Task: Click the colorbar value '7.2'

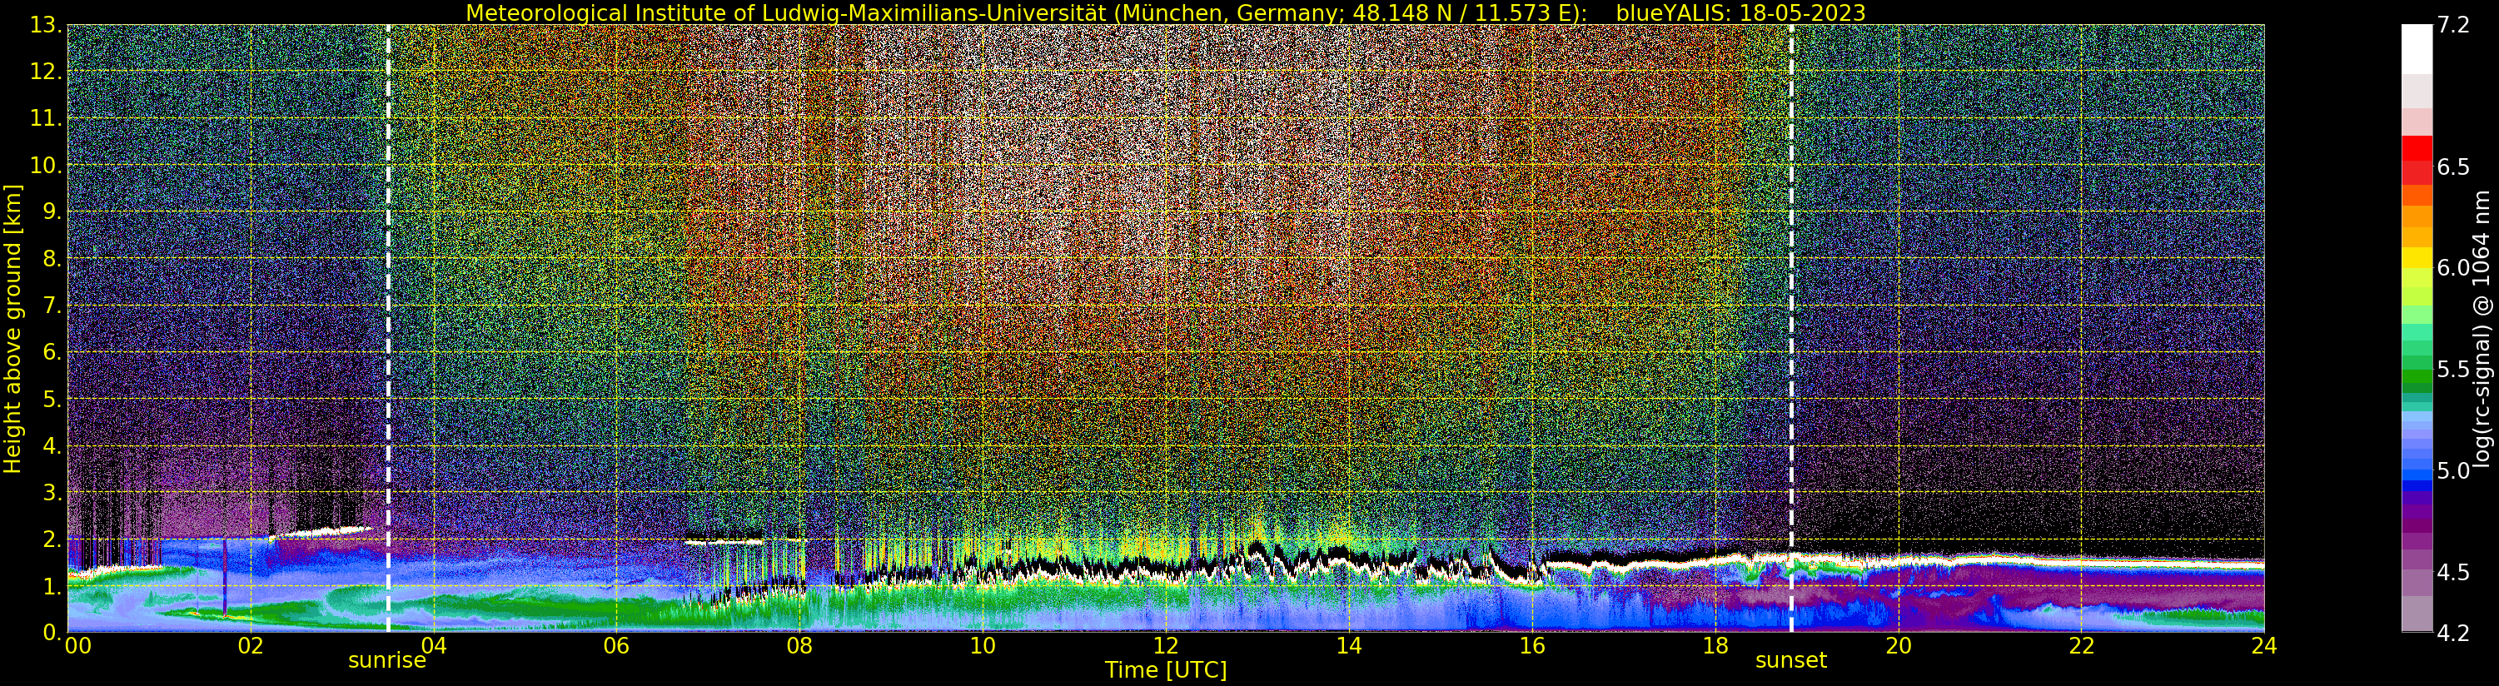Action: point(2453,25)
